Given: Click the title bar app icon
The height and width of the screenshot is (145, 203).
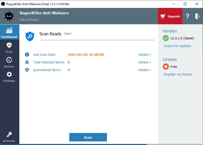Looking at the screenshot, I should click(3, 4).
